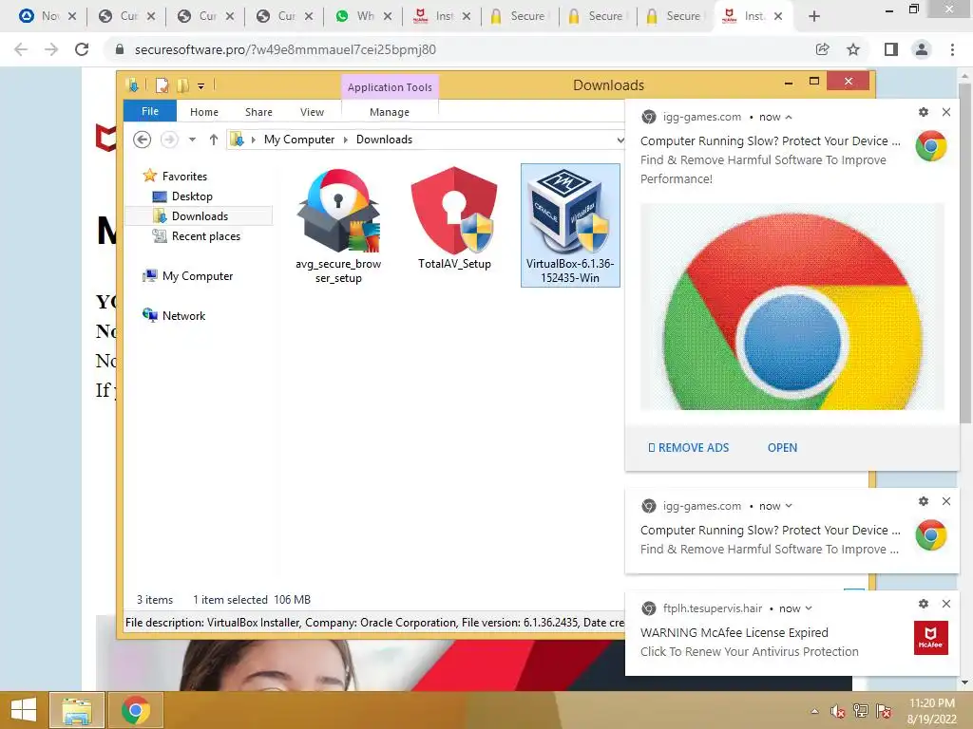The height and width of the screenshot is (729, 973).
Task: Open settings gear of the top igg-games notification
Action: (924, 112)
